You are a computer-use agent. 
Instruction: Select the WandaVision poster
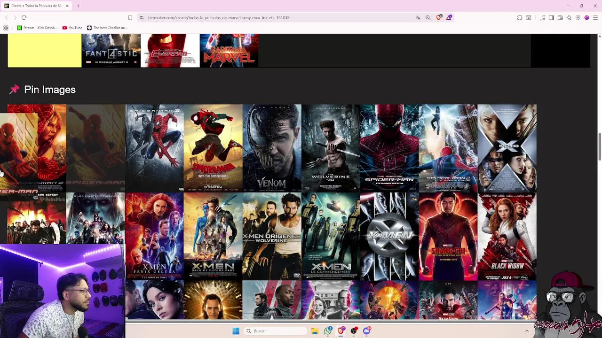click(331, 300)
